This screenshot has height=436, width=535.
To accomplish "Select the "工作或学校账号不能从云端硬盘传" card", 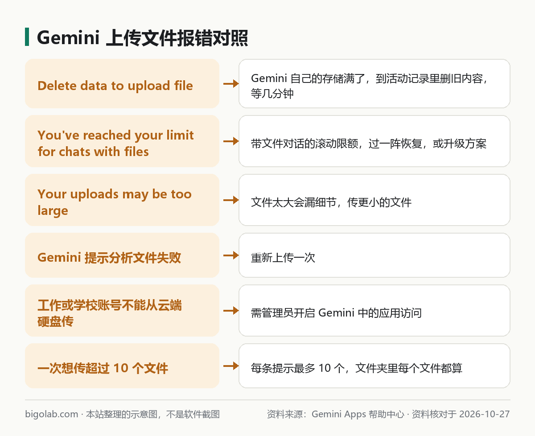I will 122,310.
